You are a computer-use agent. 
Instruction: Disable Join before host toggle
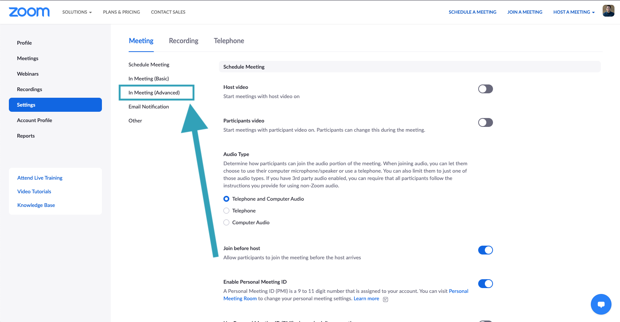point(485,250)
